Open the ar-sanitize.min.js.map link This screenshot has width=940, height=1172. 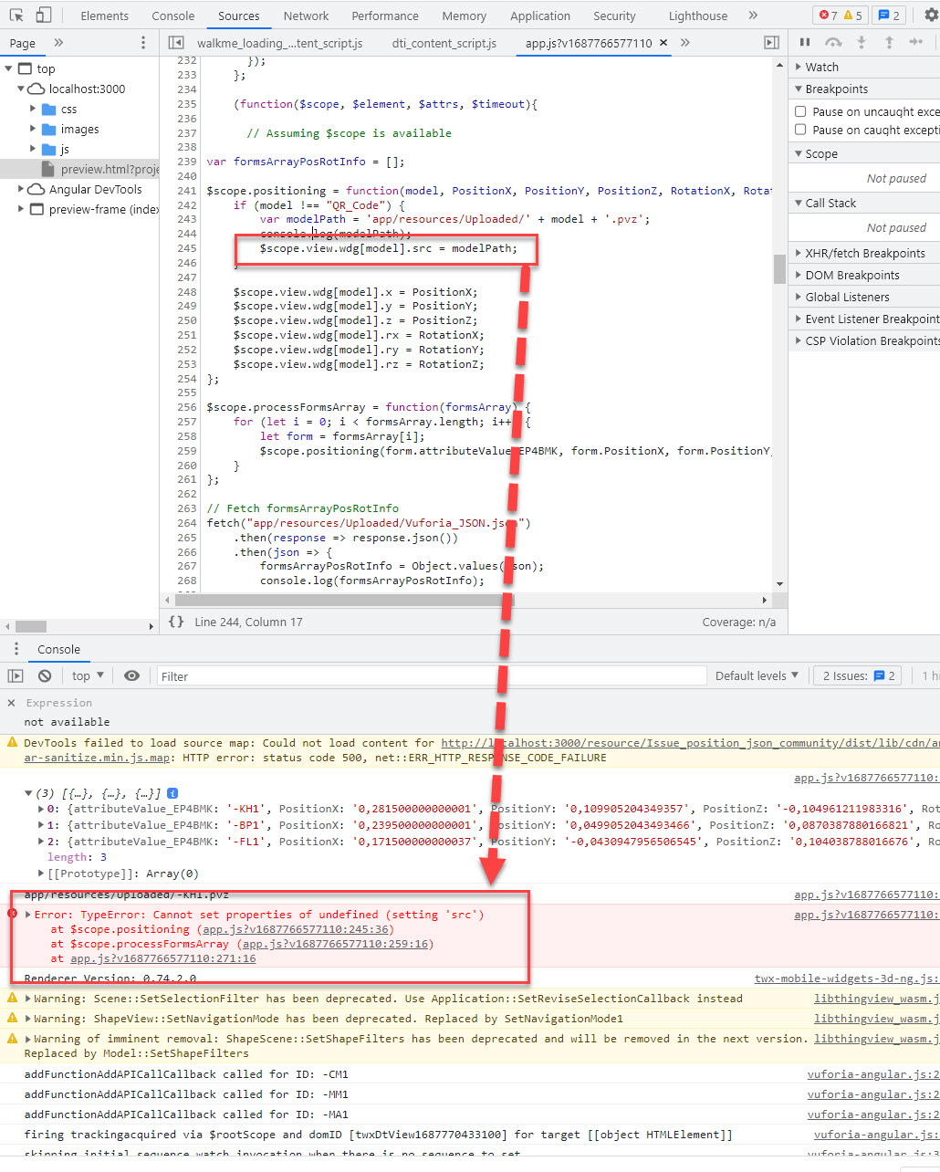(x=97, y=758)
